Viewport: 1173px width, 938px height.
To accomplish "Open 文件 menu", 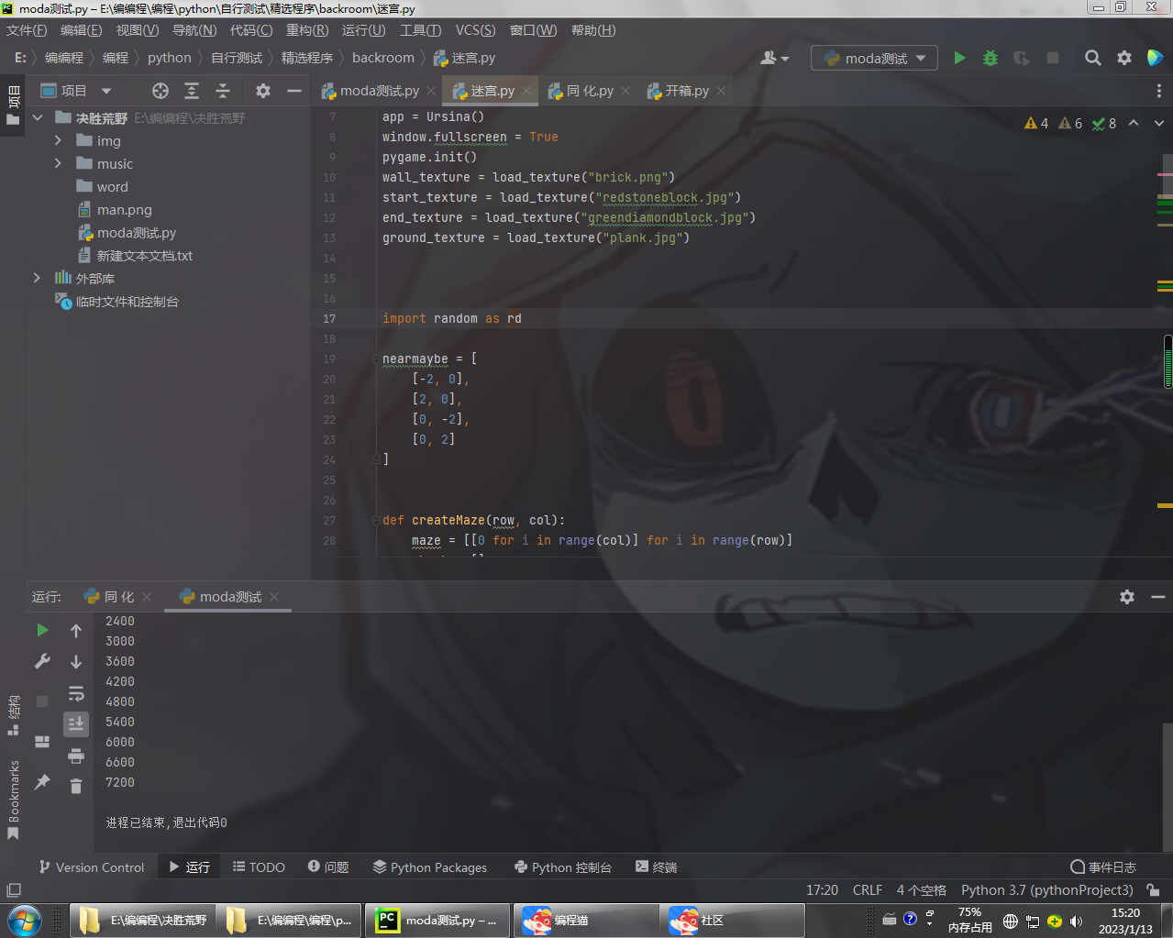I will 27,30.
